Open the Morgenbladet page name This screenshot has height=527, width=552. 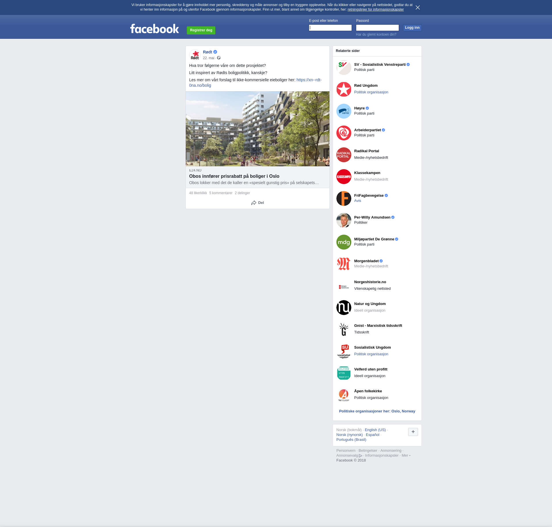click(x=366, y=261)
